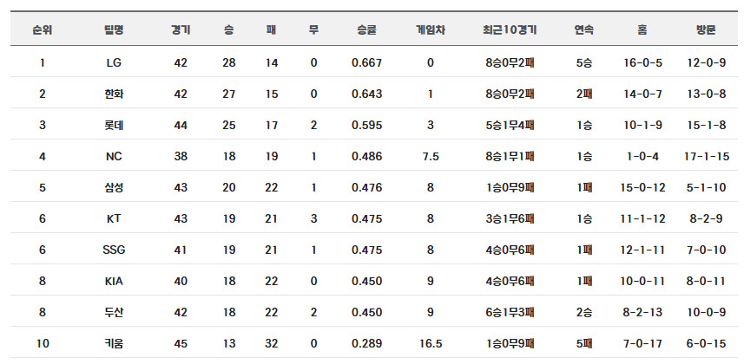Viewport: 744px width, 364px height.
Task: Open the KIA team entry
Action: 114,281
